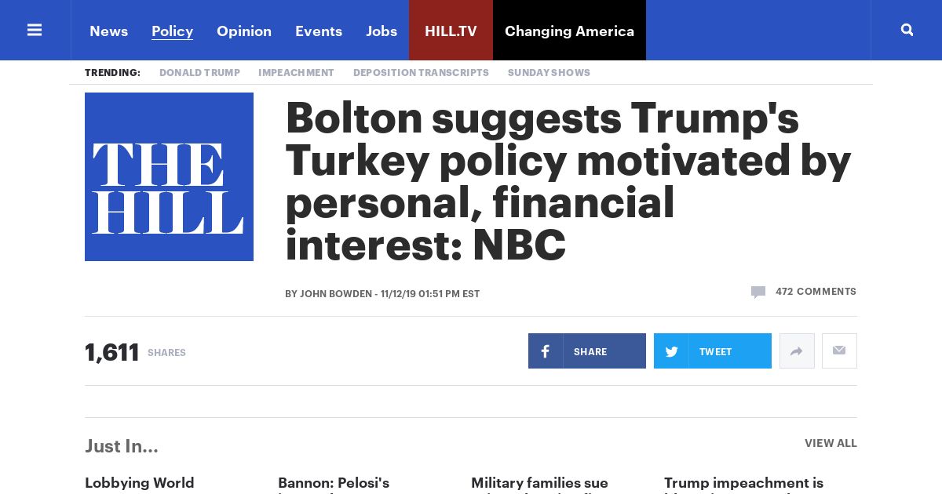Image resolution: width=942 pixels, height=494 pixels.
Task: Click the search magnifier icon
Action: tap(907, 30)
